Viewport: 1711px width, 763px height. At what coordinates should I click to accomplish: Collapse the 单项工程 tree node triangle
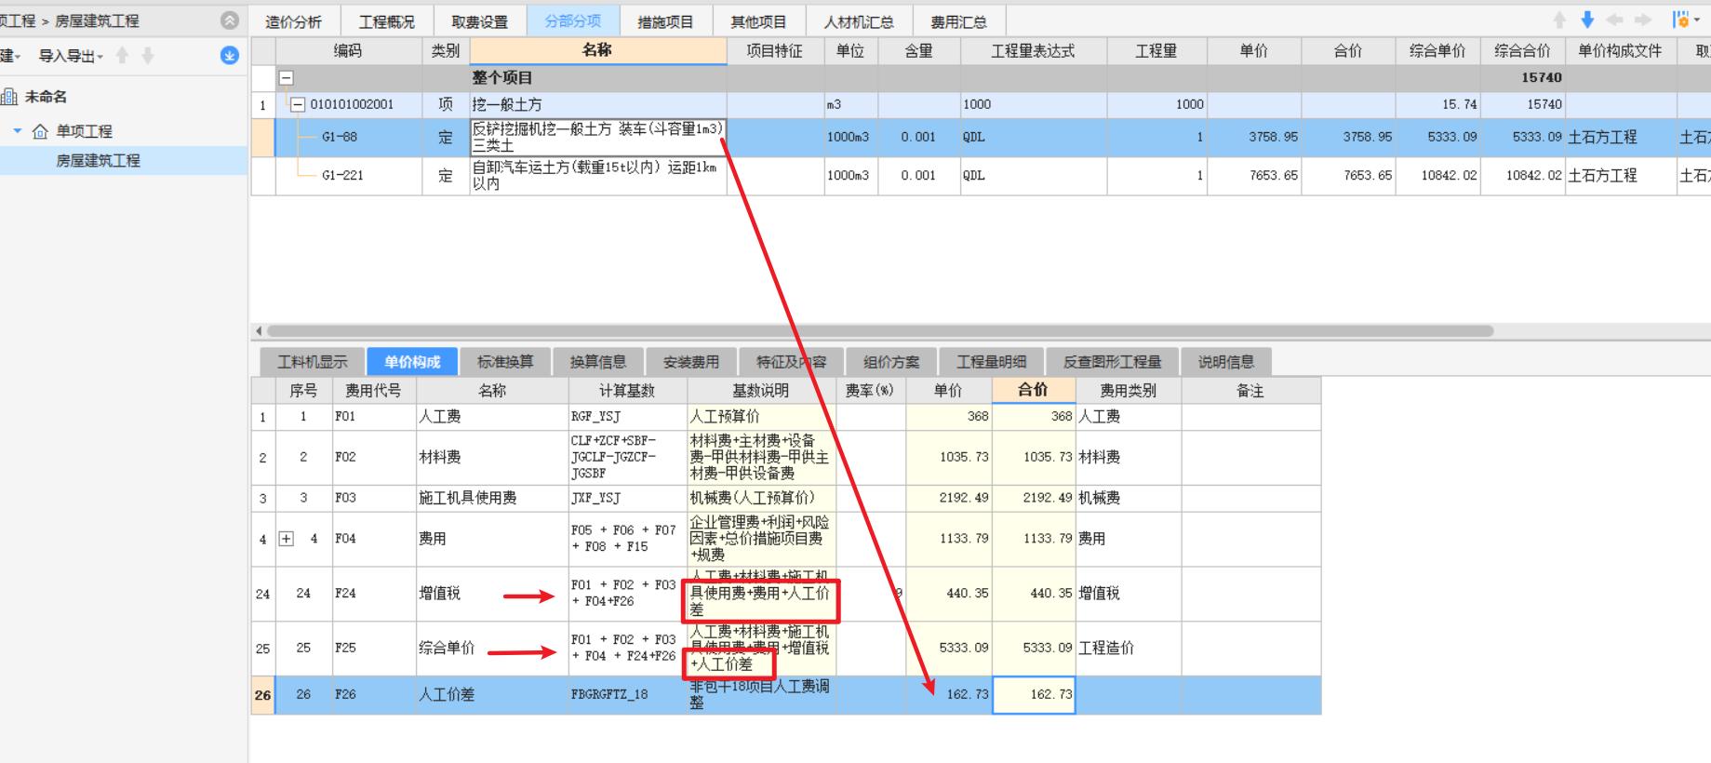[x=18, y=131]
